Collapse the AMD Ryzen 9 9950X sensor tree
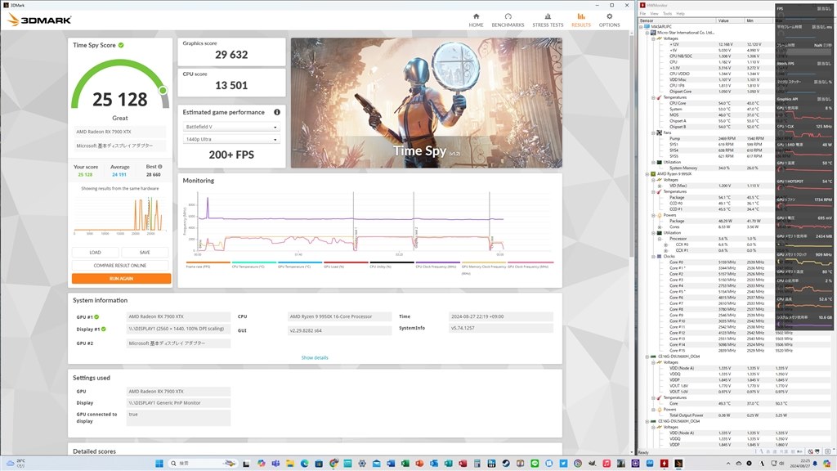Screen dimensions: 837x471 pos(647,174)
